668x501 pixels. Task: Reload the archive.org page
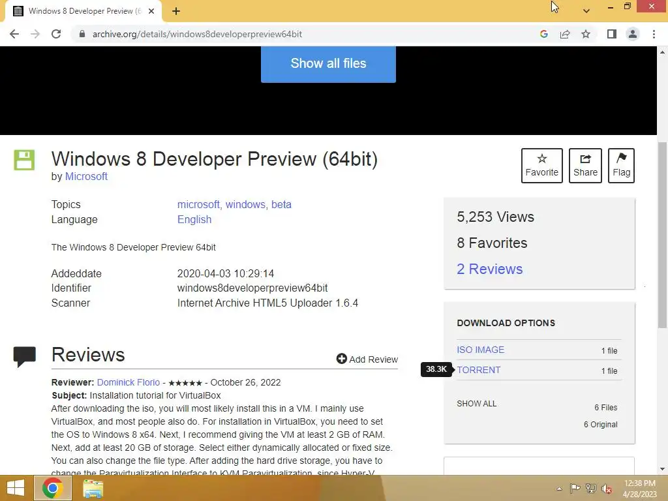tap(56, 34)
